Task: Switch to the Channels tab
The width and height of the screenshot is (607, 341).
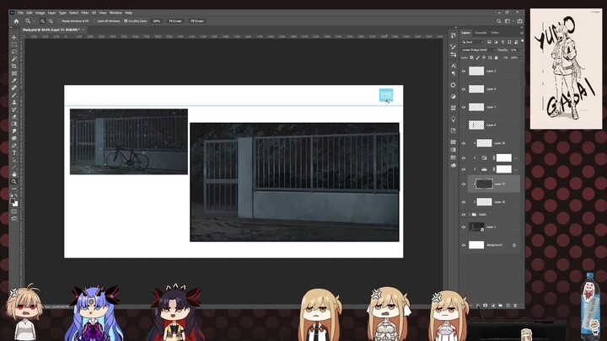Action: coord(481,33)
